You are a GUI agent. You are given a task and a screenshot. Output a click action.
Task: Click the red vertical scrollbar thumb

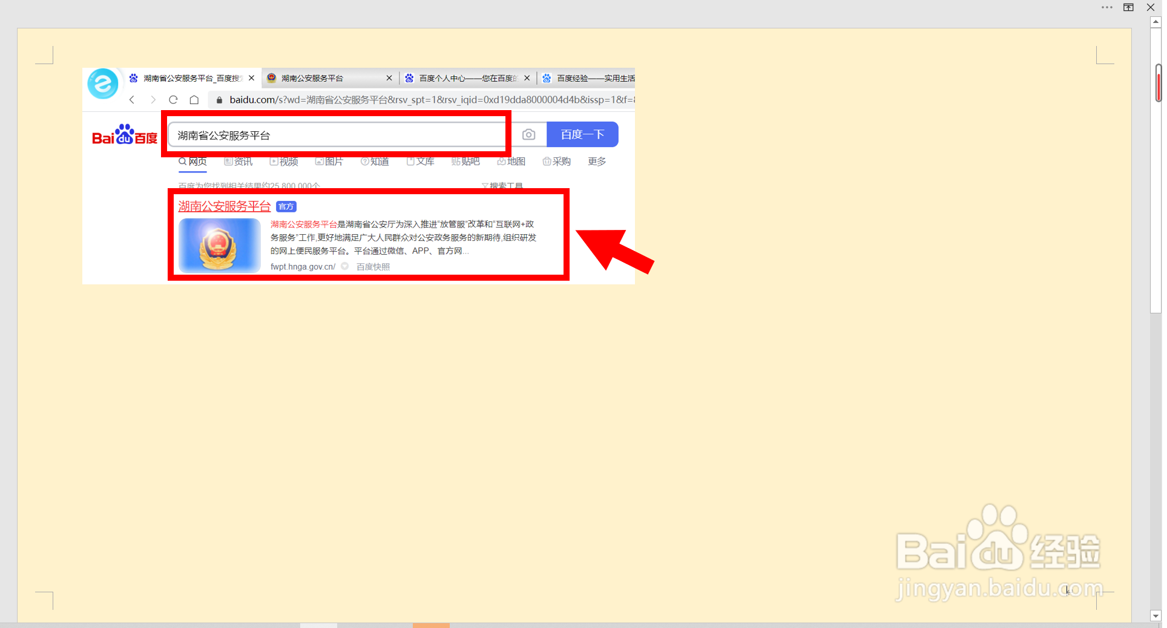point(1159,82)
